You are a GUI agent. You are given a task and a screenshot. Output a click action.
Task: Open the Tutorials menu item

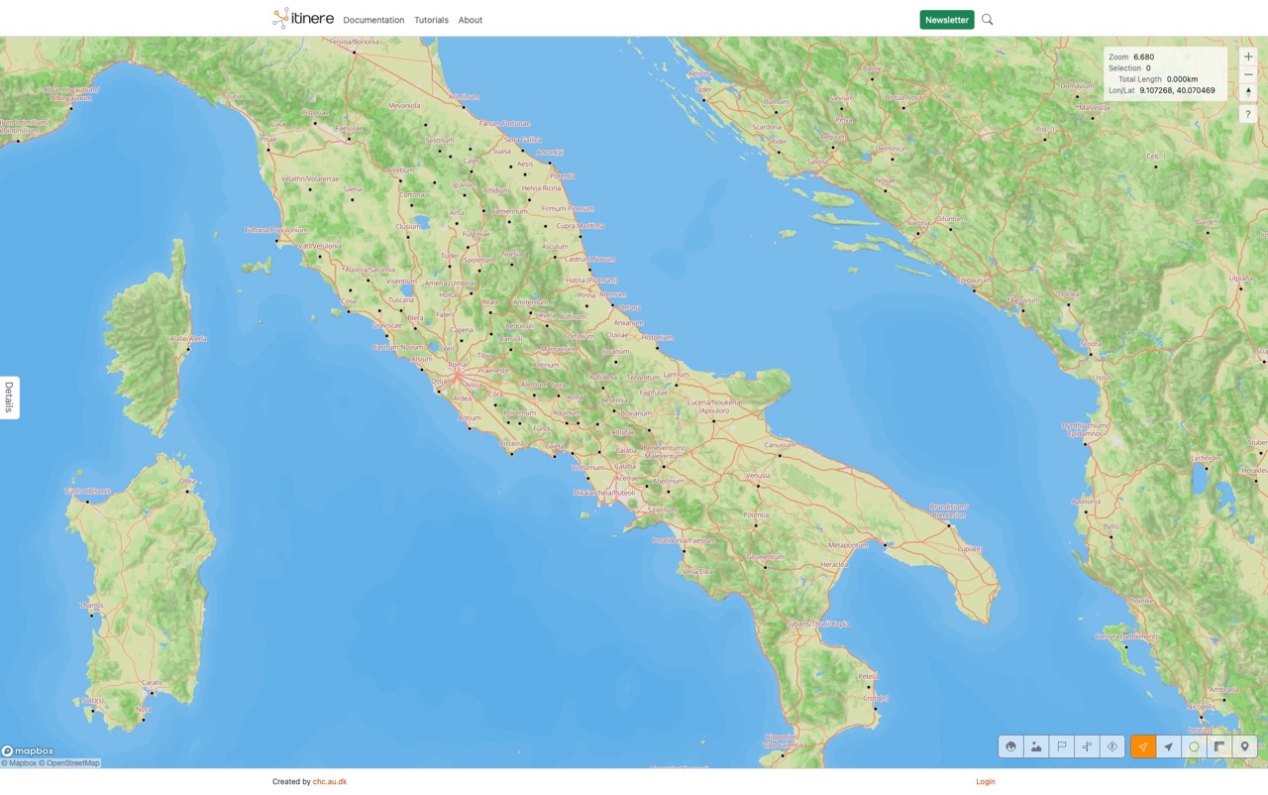tap(431, 20)
